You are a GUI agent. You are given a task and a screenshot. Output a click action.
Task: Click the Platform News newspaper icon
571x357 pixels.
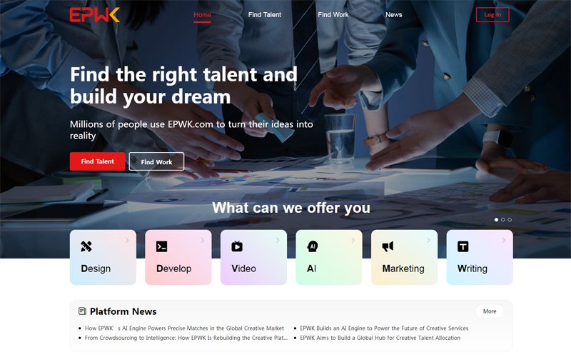82,311
